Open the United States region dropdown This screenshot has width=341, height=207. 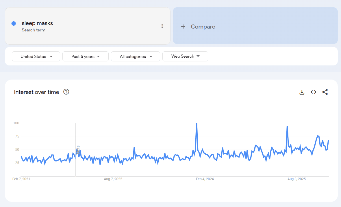[x=36, y=56]
